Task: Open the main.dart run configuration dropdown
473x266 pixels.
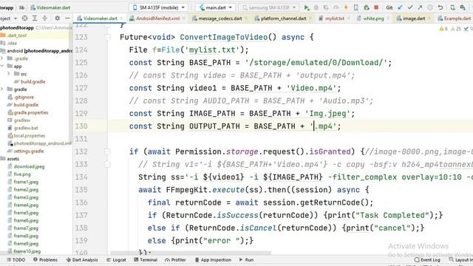Action: point(215,7)
